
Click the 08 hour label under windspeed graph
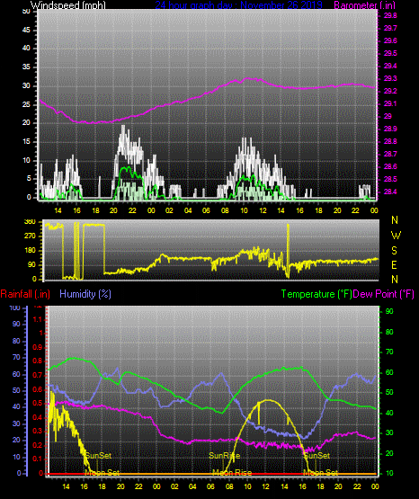[x=225, y=210]
